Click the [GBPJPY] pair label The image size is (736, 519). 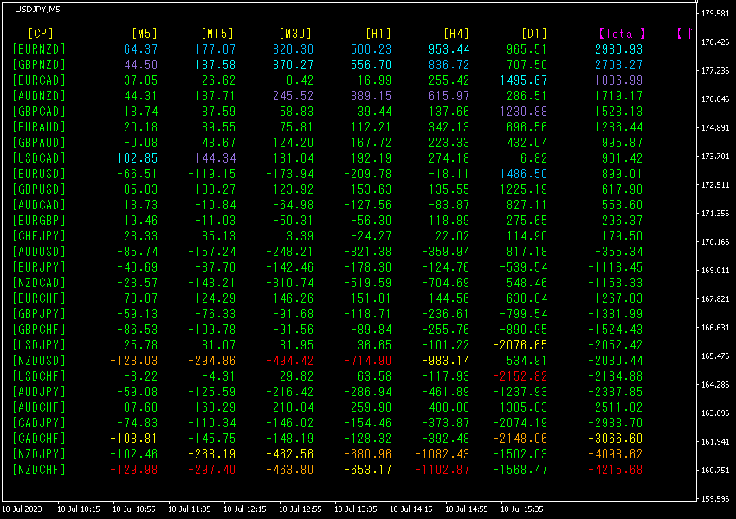tap(39, 314)
